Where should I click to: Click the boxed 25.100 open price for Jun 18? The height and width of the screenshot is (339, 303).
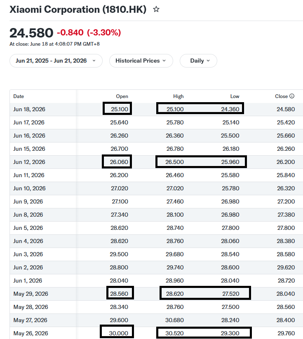(120, 109)
